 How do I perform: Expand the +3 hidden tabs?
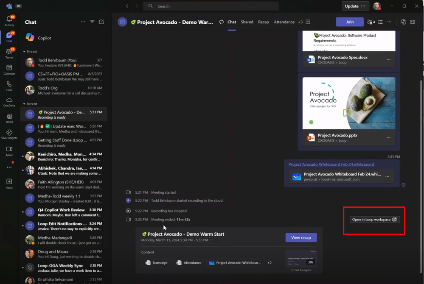300,22
